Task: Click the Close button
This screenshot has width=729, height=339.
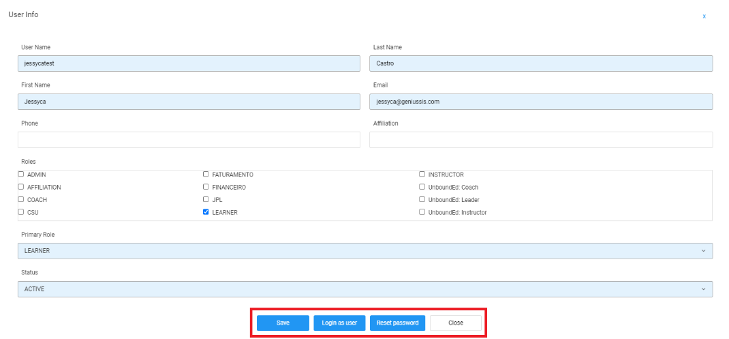Action: pyautogui.click(x=455, y=323)
